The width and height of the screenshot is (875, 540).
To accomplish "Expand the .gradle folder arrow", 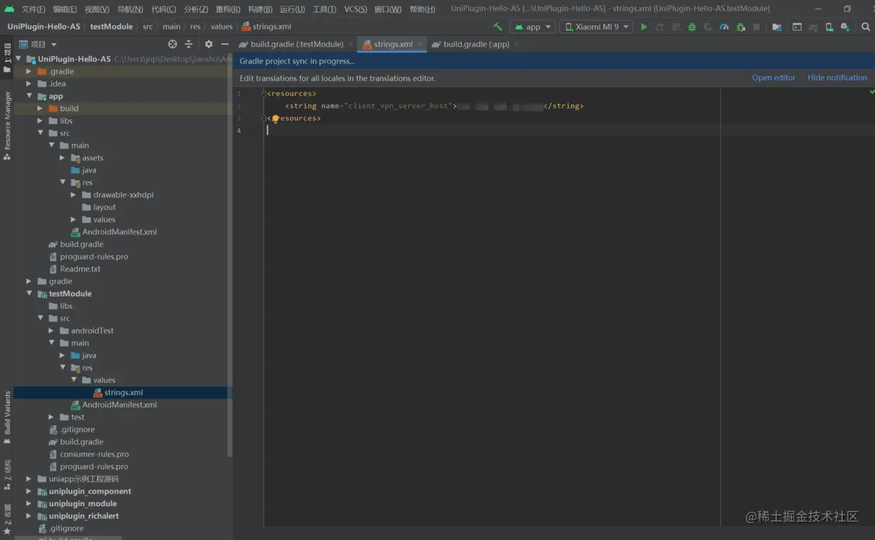I will pos(29,71).
